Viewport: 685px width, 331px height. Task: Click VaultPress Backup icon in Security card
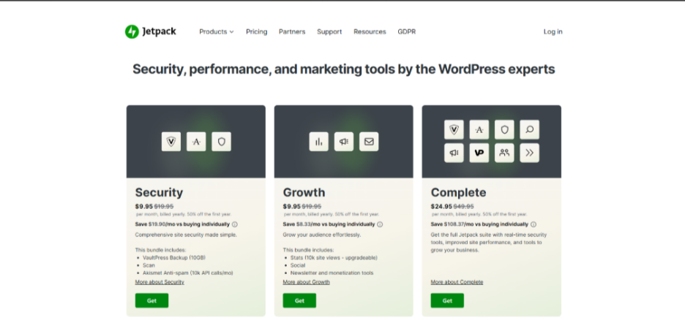[x=171, y=142]
